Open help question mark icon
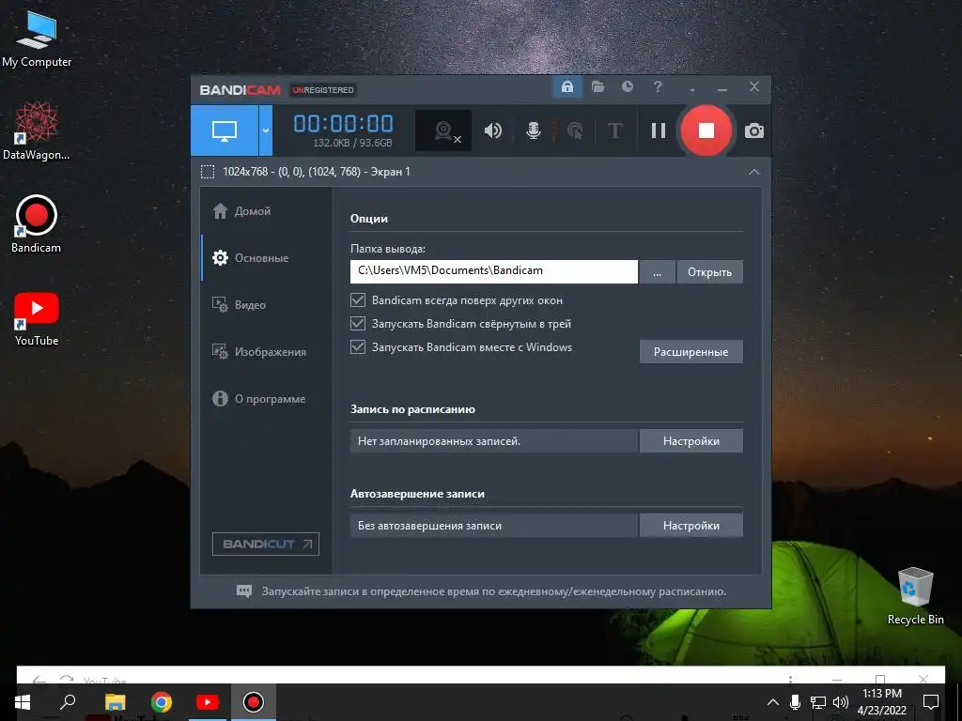 click(658, 87)
